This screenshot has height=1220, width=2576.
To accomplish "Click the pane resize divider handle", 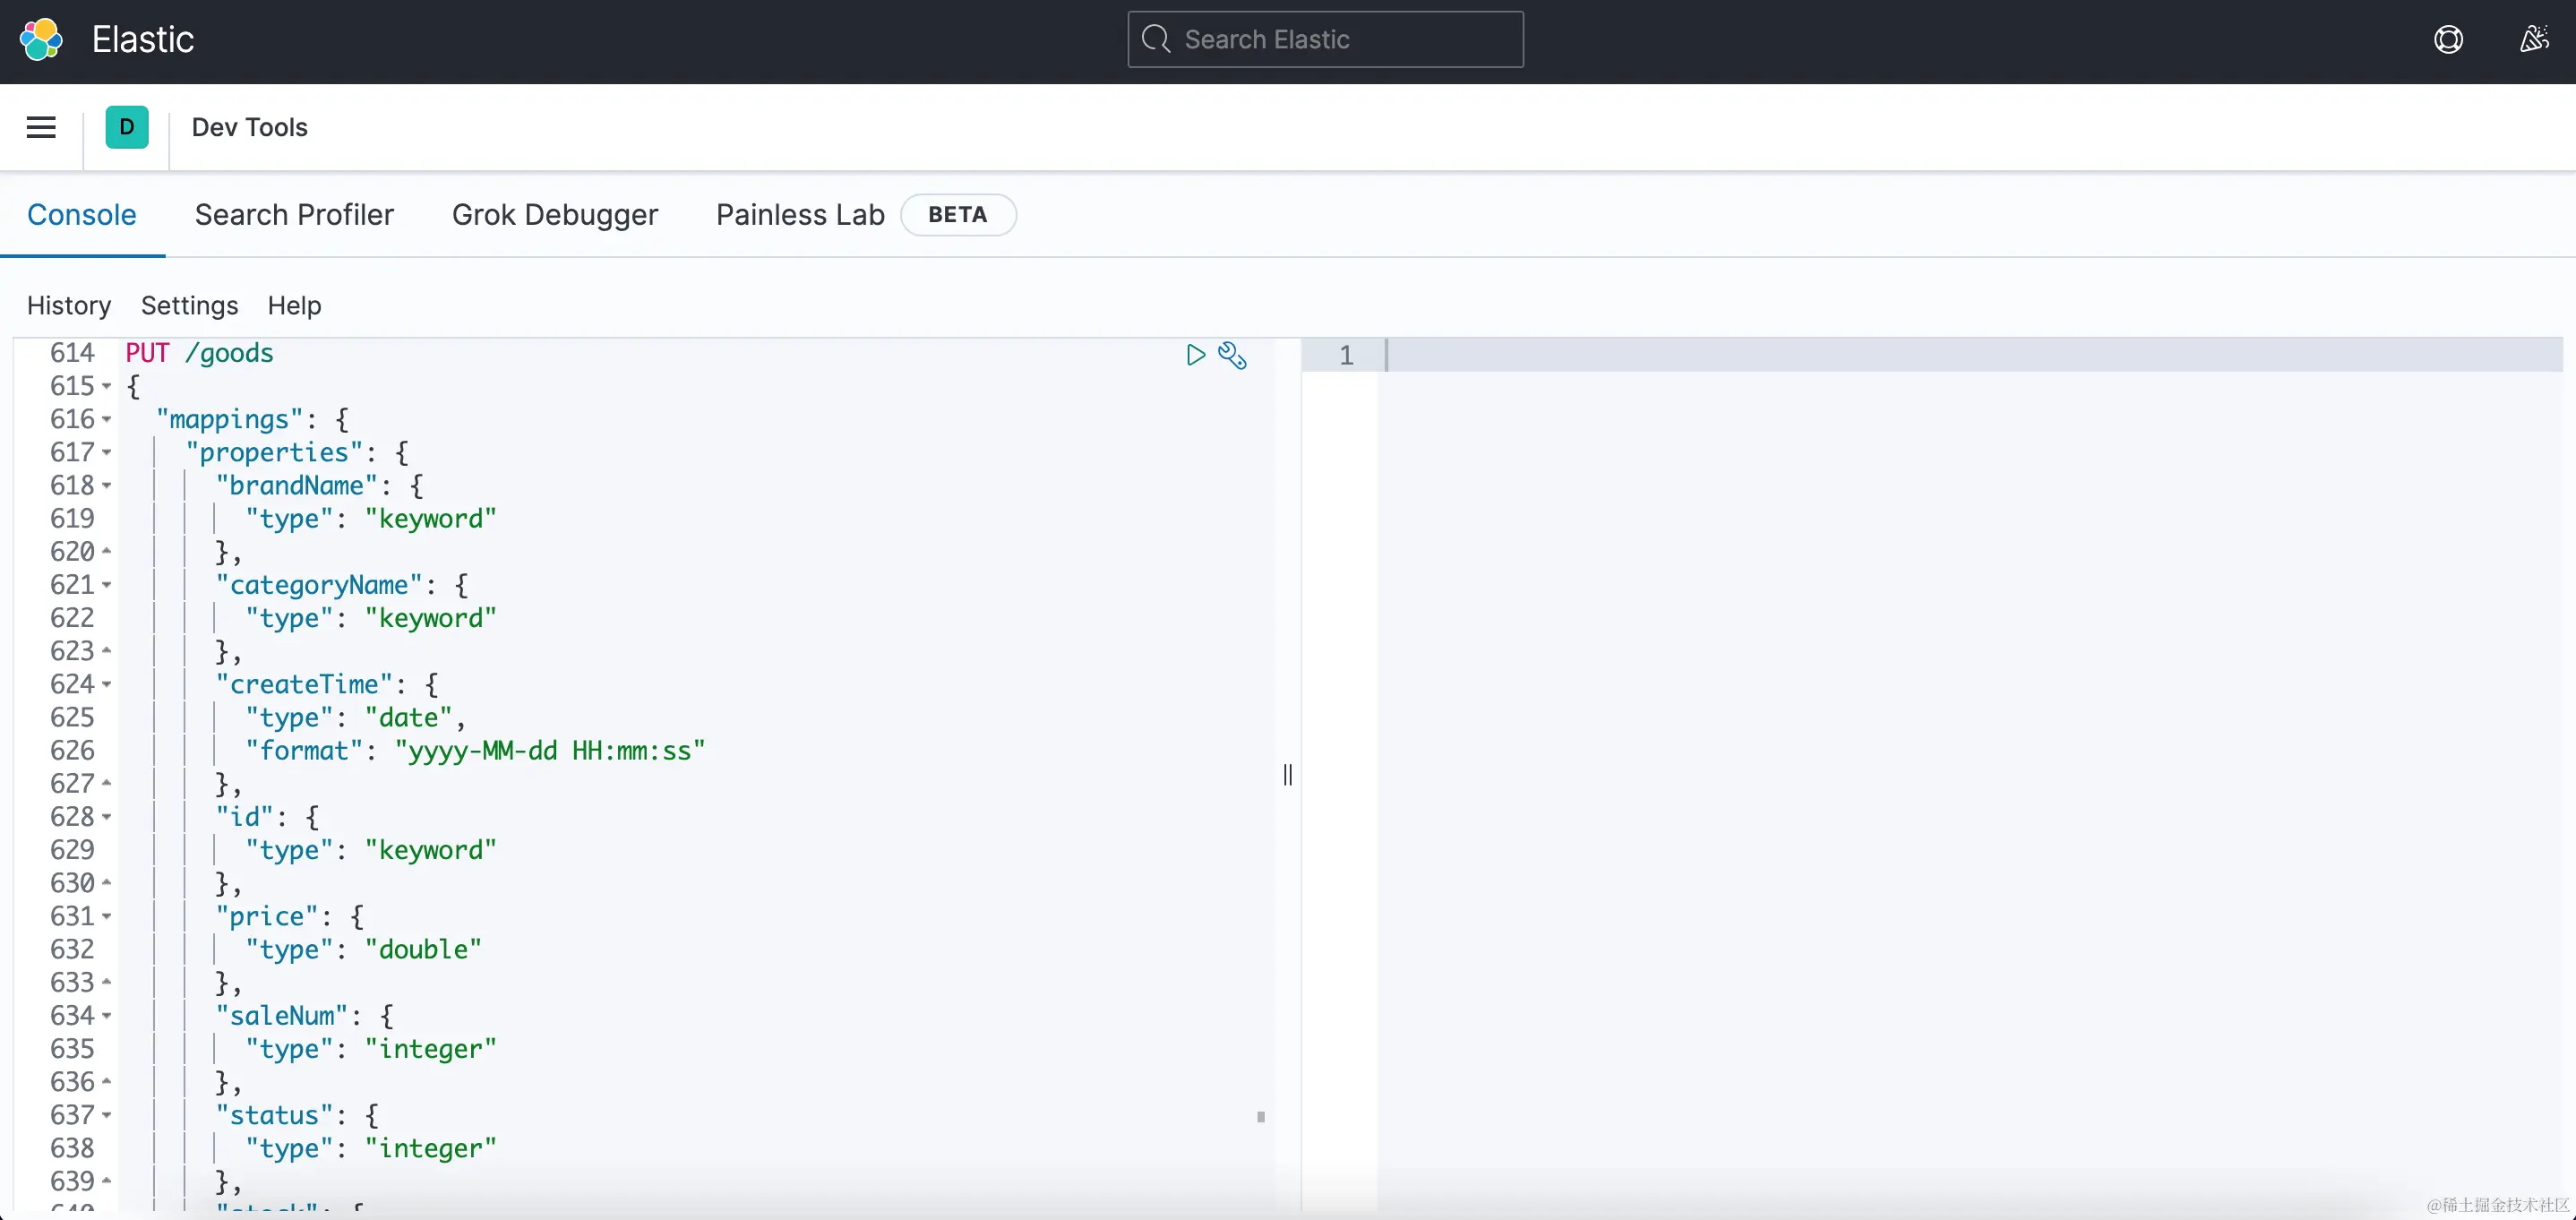I will tap(1288, 775).
